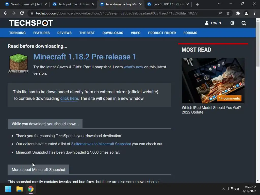Click the volume speaker tray icon
The height and width of the screenshot is (195, 260).
[237, 189]
